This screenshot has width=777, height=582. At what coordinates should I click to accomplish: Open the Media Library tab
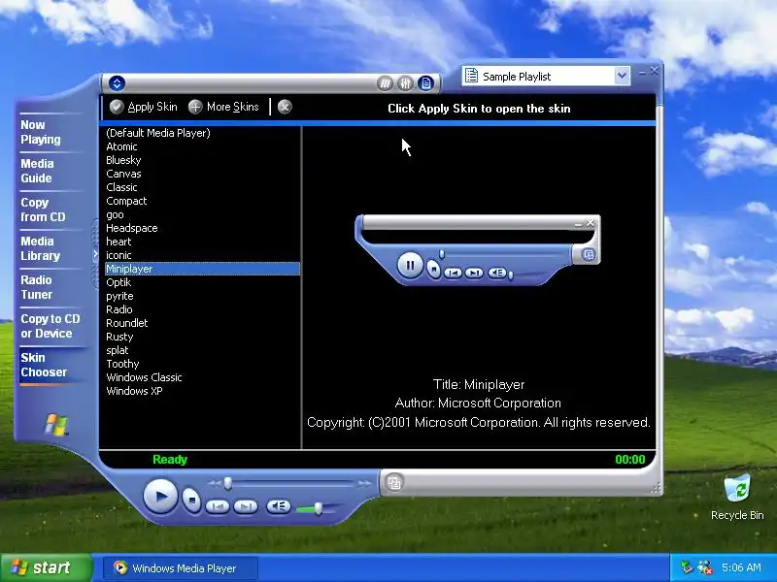40,248
